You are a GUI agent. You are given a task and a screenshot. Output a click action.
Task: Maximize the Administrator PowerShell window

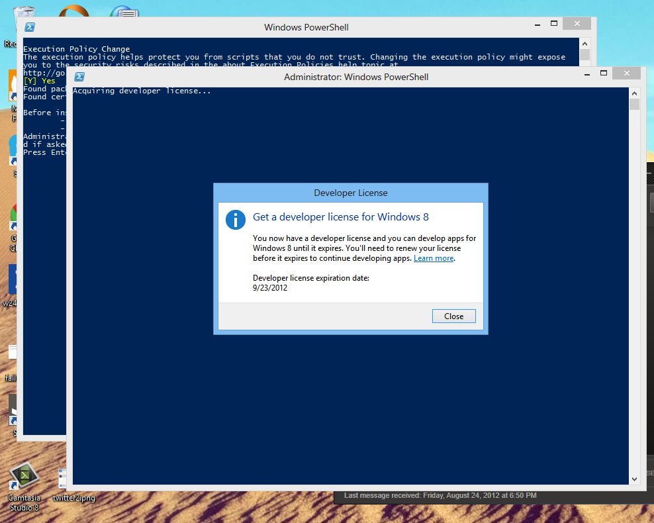(604, 73)
